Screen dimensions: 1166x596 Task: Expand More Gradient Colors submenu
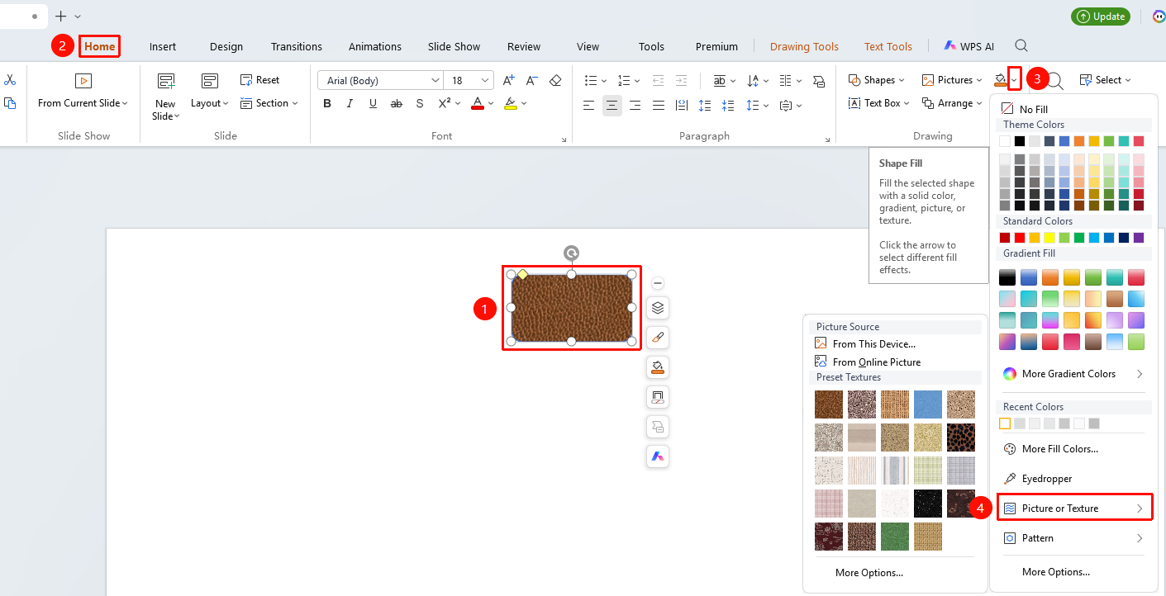click(1073, 374)
